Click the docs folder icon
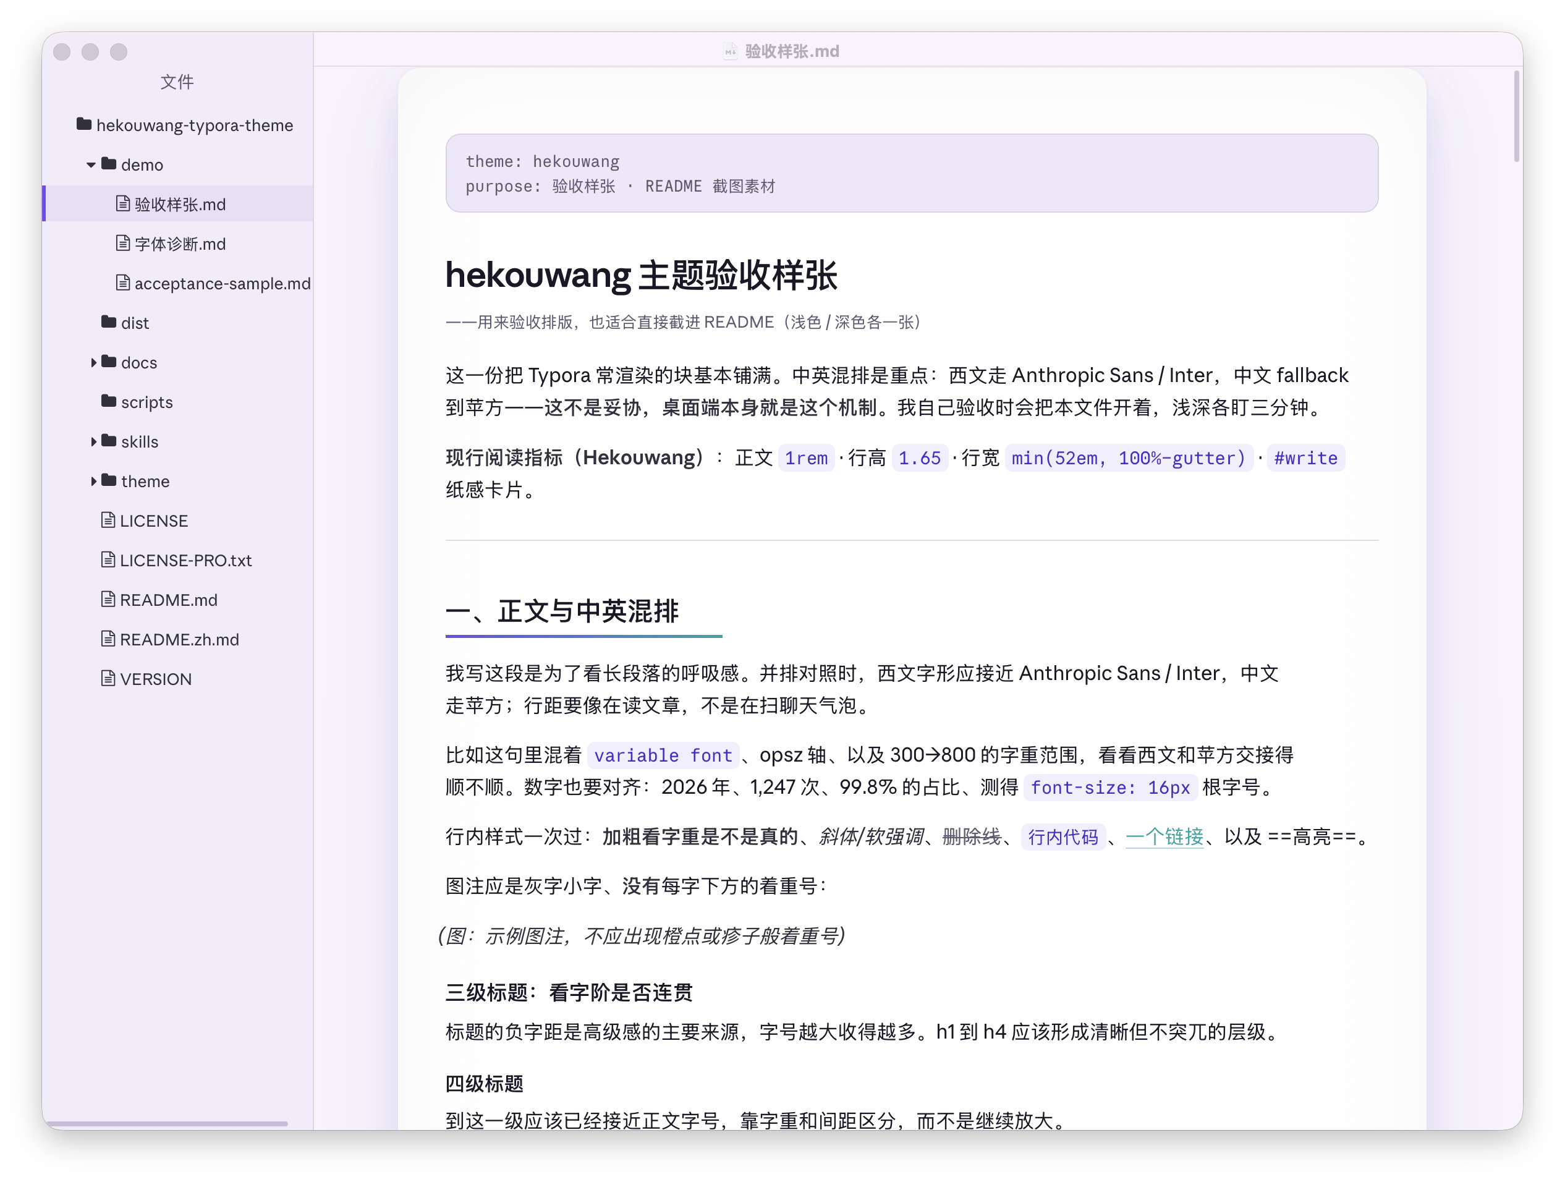The height and width of the screenshot is (1182, 1565). [x=109, y=362]
